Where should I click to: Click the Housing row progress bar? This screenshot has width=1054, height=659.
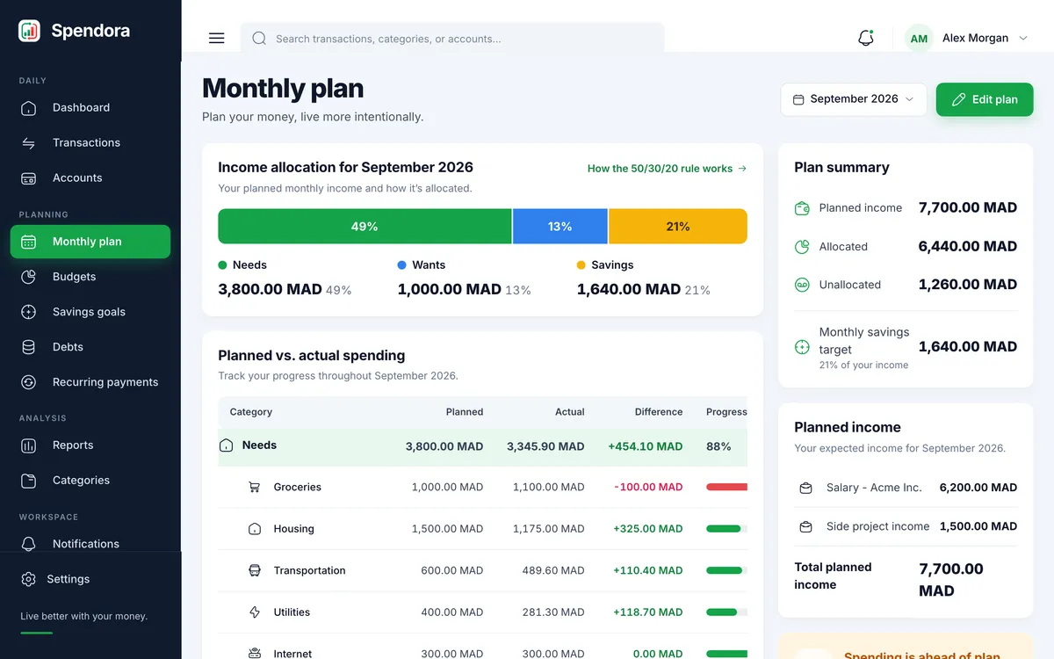[x=726, y=529]
